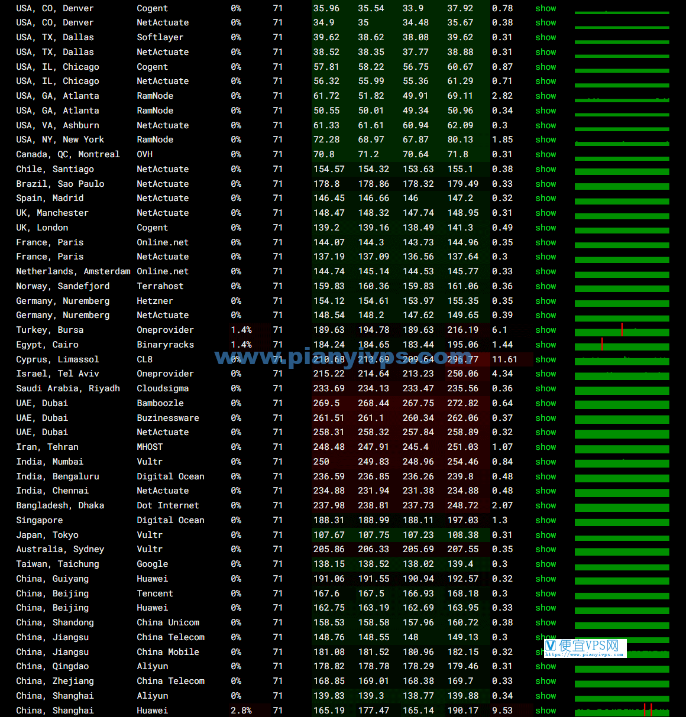This screenshot has height=717, width=686.
Task: Select 'Saudi Arabia, Riyadh' location text
Action: click(x=68, y=388)
